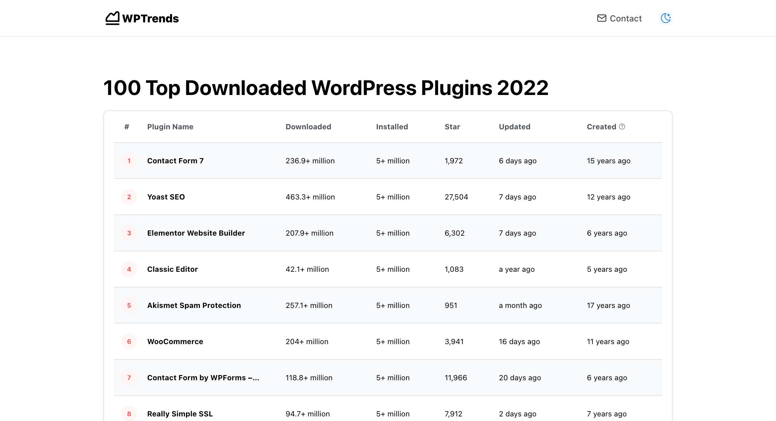776x421 pixels.
Task: Click the page heading '100 Top Downloaded WordPress Plugins 2022'
Action: pos(326,88)
